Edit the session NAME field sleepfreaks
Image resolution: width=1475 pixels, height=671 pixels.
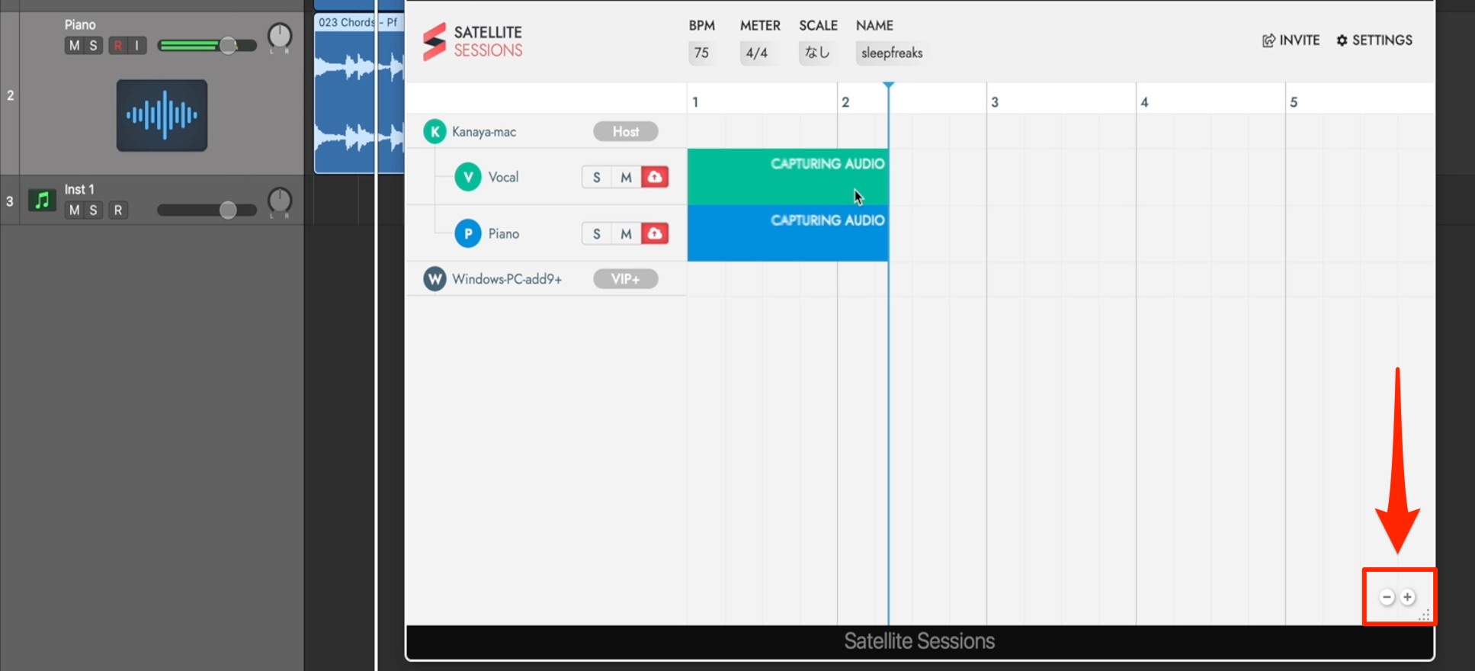click(892, 53)
